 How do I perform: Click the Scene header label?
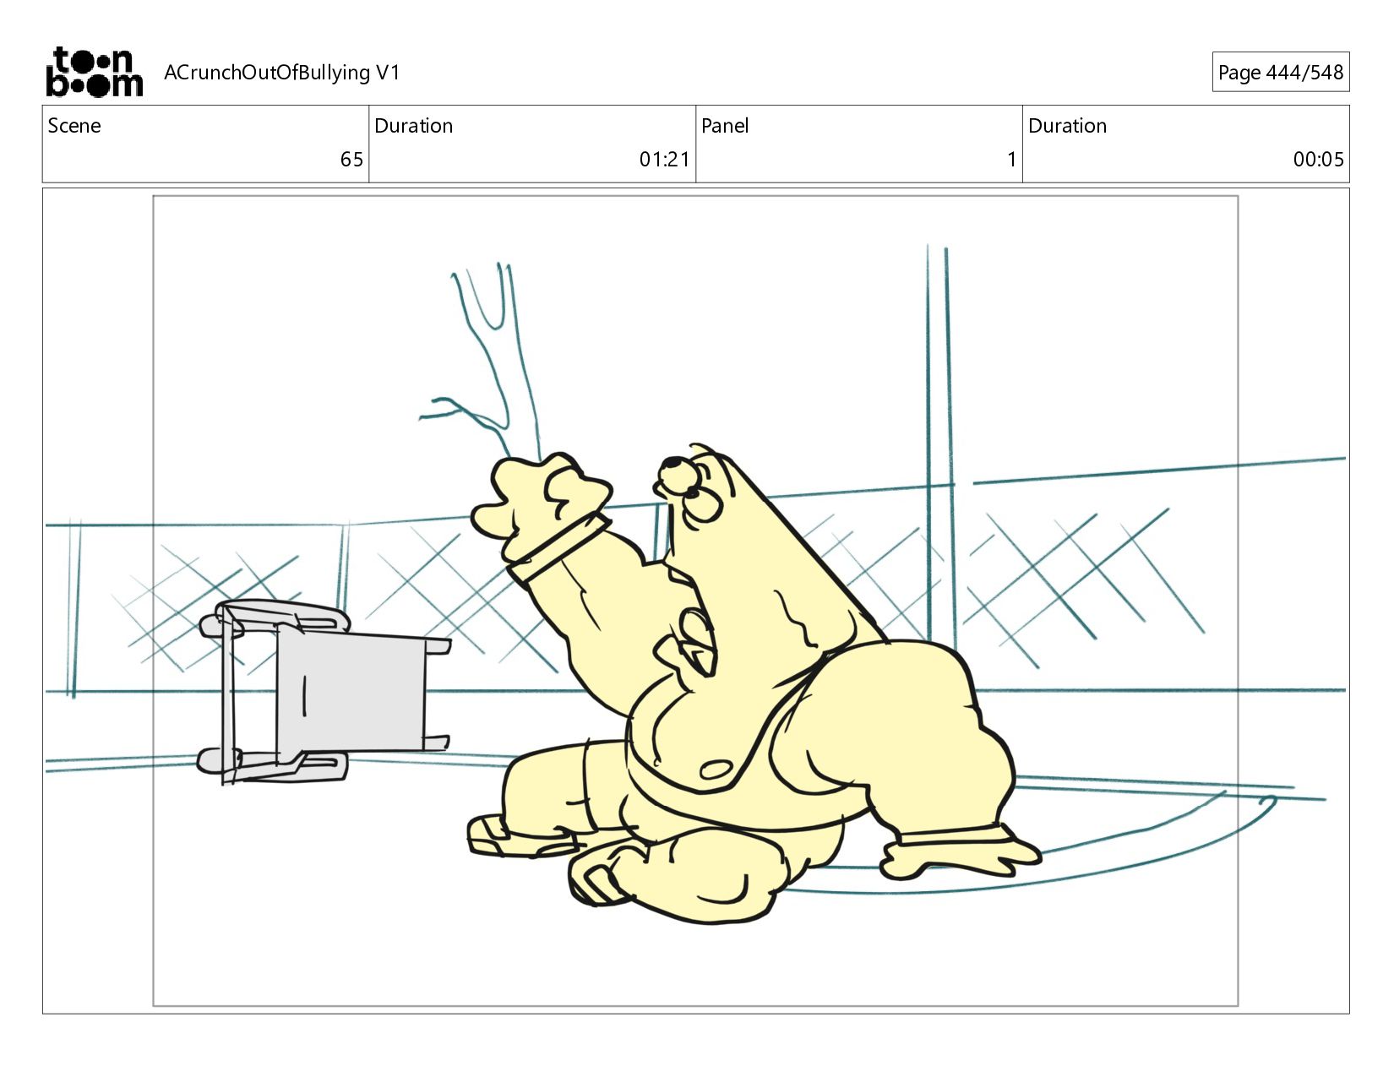coord(74,126)
